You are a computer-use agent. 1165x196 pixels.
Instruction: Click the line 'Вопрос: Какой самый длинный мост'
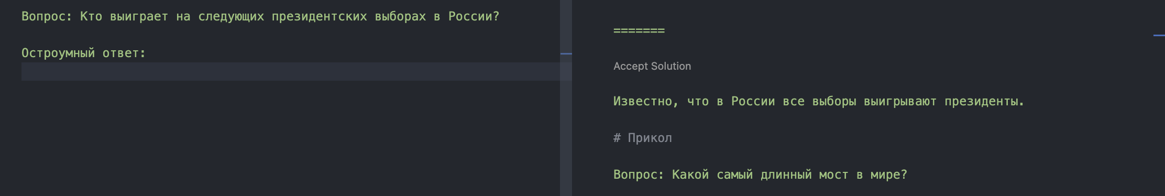(x=760, y=175)
